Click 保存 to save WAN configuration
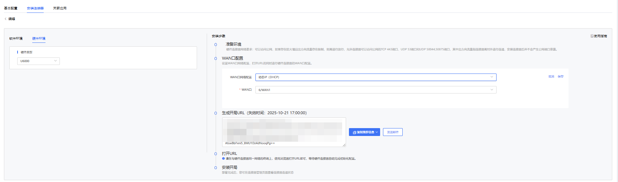The height and width of the screenshot is (182, 618). point(560,77)
